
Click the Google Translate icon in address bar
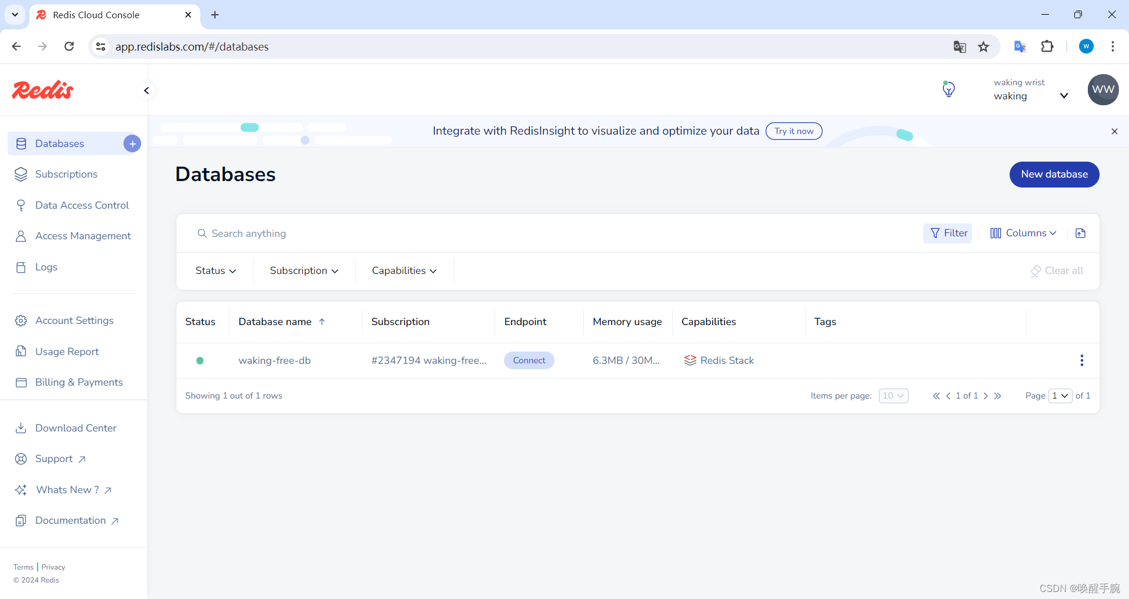[x=960, y=46]
